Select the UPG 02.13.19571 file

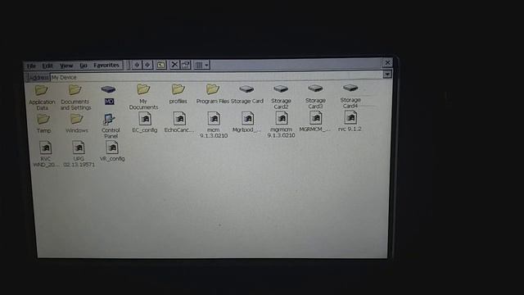(x=79, y=154)
